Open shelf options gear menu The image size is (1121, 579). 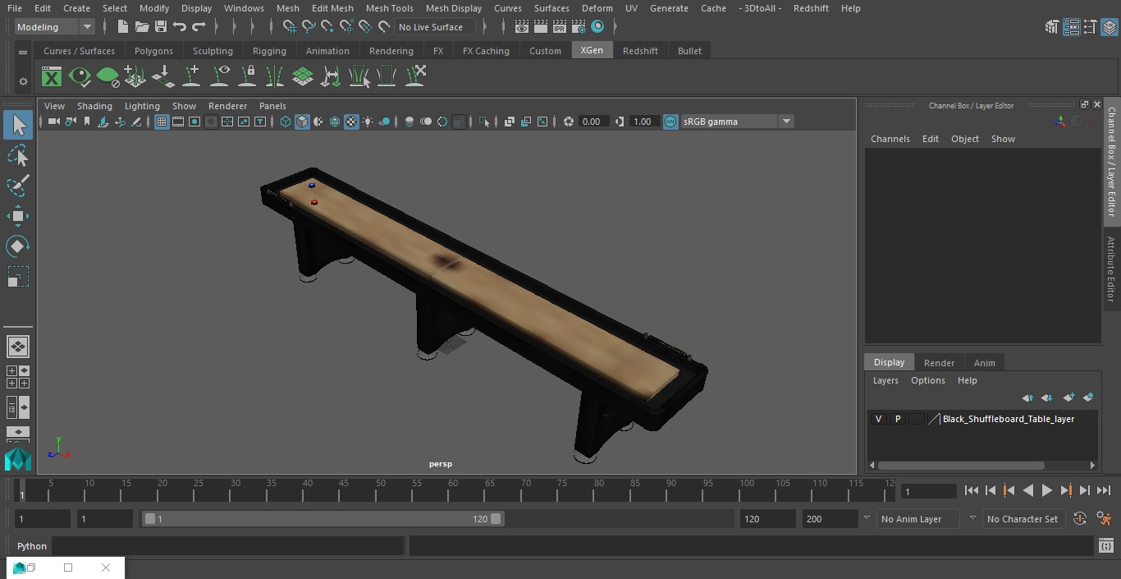23,80
